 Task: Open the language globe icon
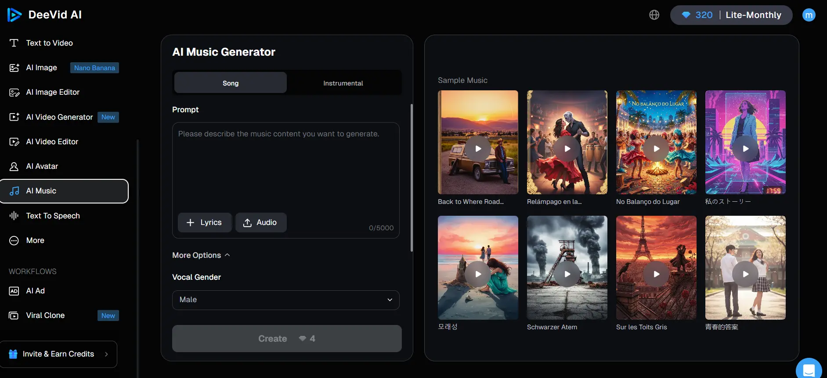pos(654,15)
